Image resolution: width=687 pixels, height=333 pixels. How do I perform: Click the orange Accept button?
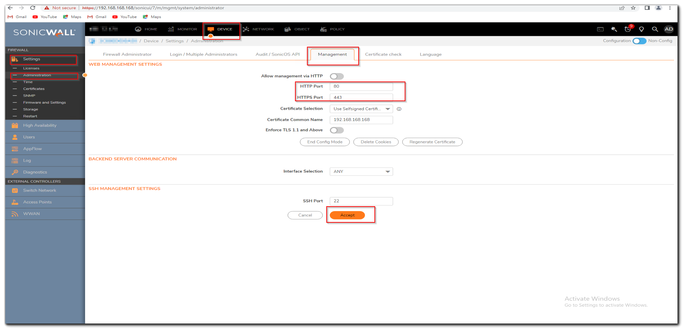point(347,215)
